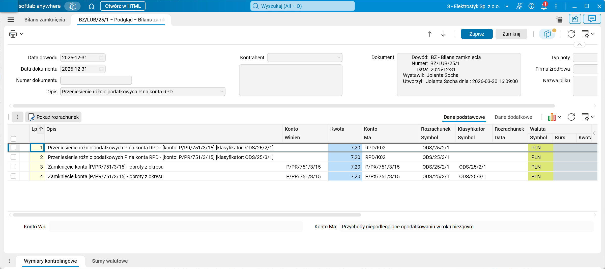The height and width of the screenshot is (269, 605).
Task: Open the softlab anywhere workspace windows icon
Action: click(x=72, y=6)
